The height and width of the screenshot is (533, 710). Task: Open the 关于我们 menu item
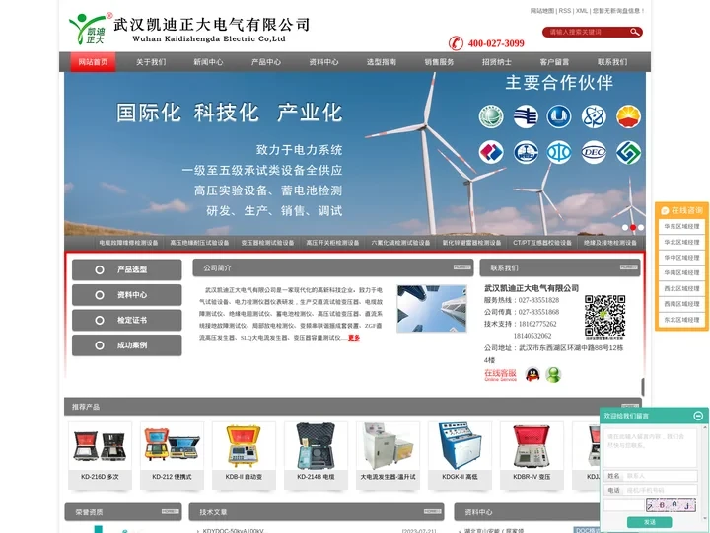[151, 62]
